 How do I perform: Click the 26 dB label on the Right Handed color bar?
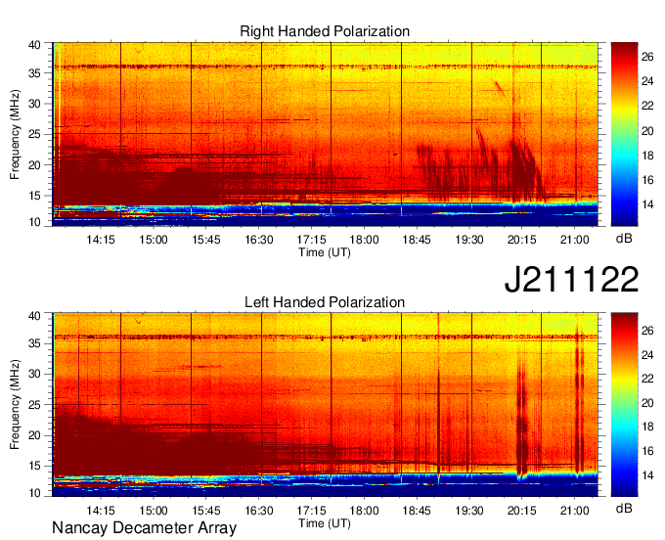[x=647, y=57]
